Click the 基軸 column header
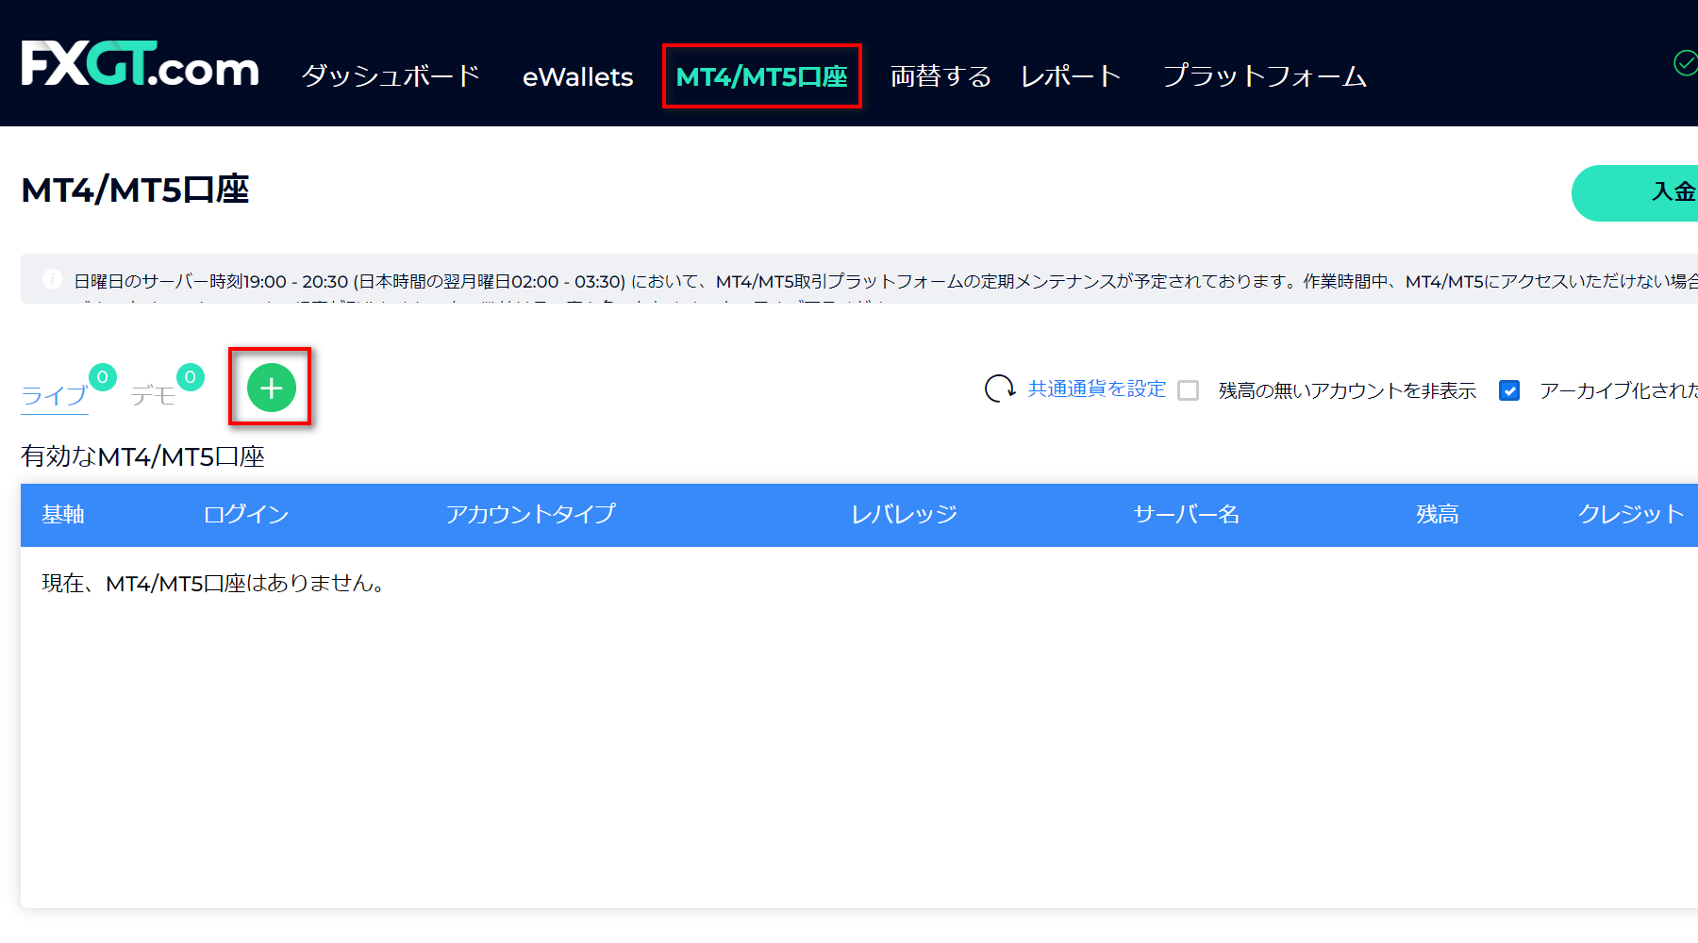The width and height of the screenshot is (1698, 943). coord(63,514)
